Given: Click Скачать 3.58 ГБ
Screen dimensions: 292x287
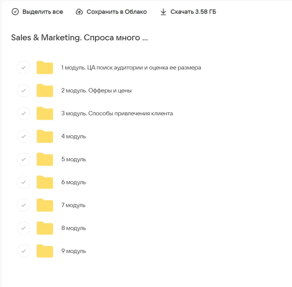Looking at the screenshot, I should click(x=193, y=12).
